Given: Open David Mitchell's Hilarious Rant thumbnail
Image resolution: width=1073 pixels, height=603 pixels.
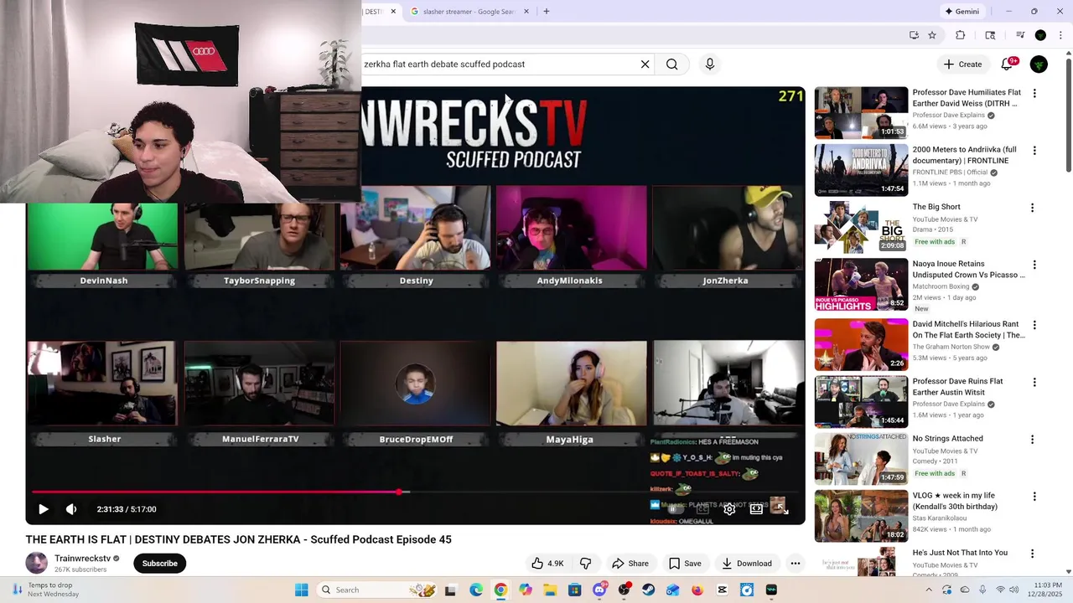Looking at the screenshot, I should pos(861,344).
